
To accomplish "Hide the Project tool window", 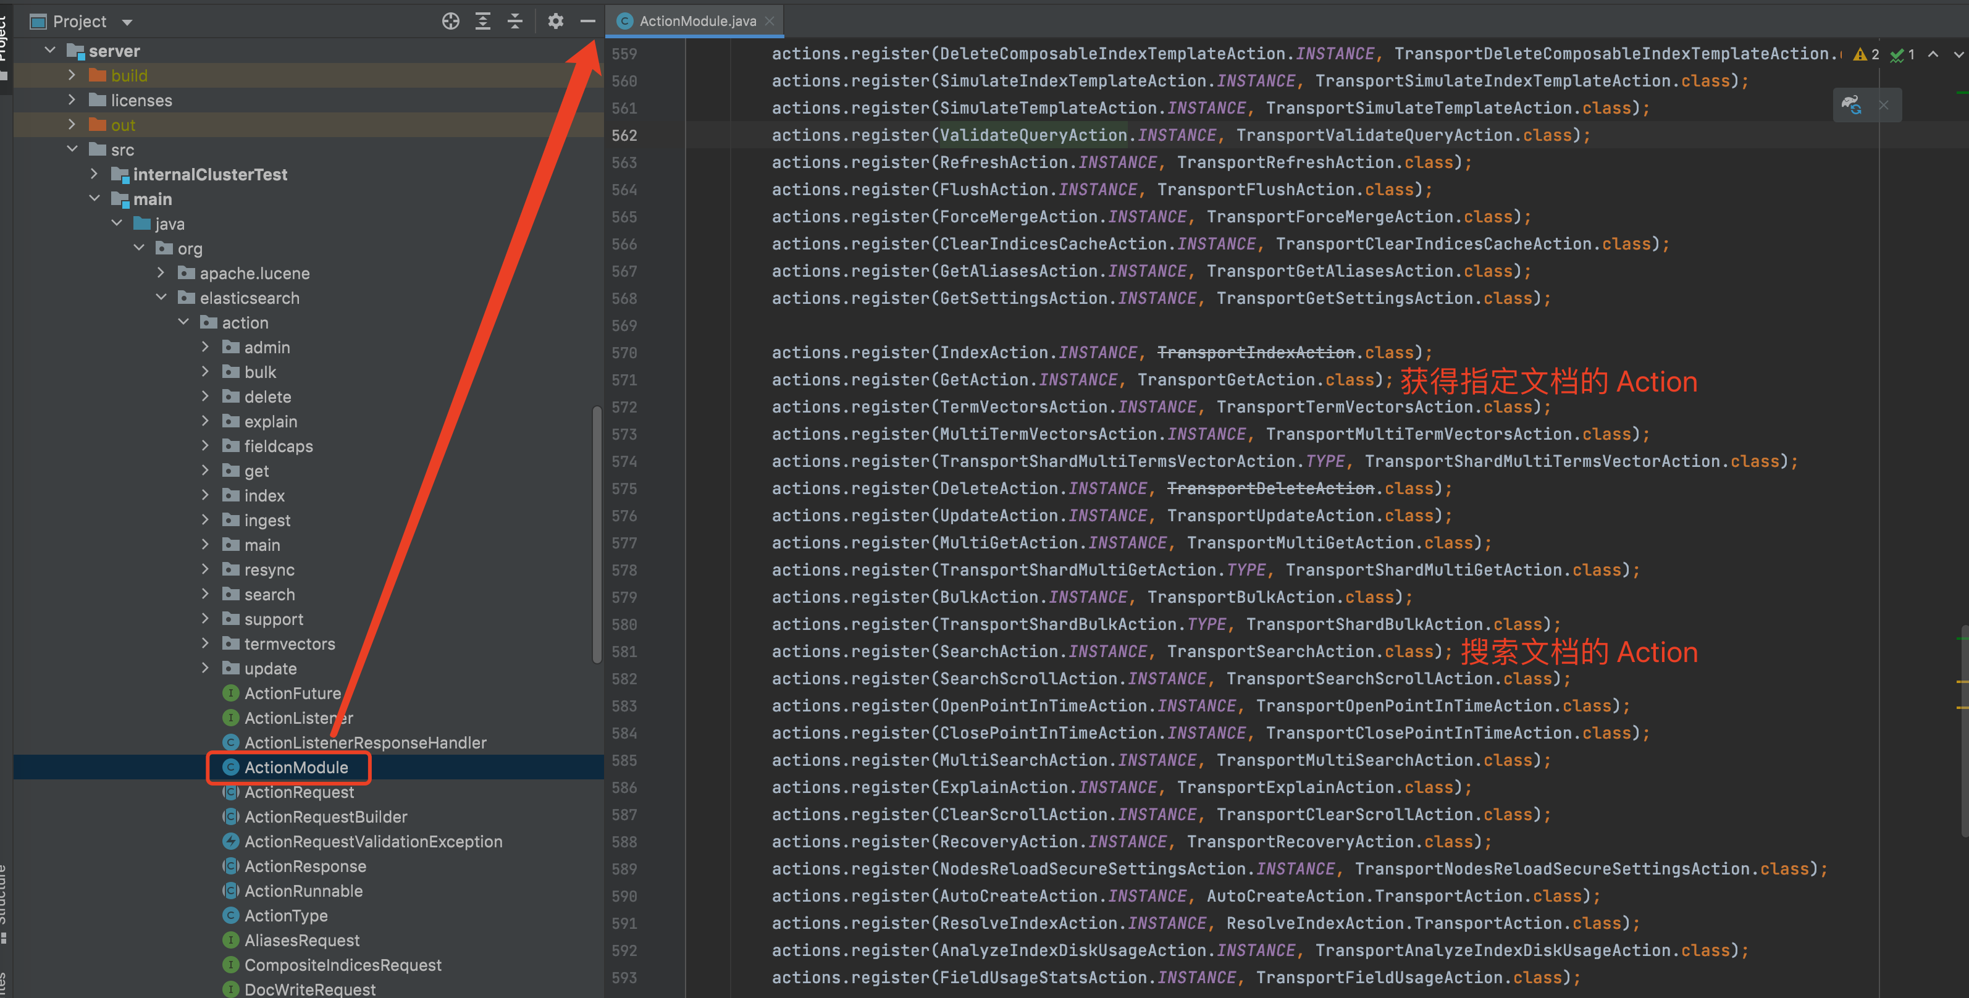I will tap(587, 22).
